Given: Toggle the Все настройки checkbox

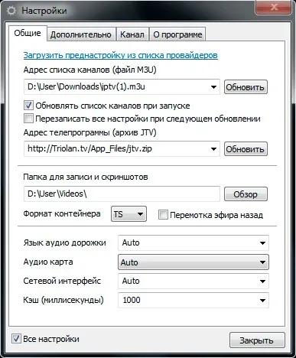Looking at the screenshot, I should tap(16, 339).
